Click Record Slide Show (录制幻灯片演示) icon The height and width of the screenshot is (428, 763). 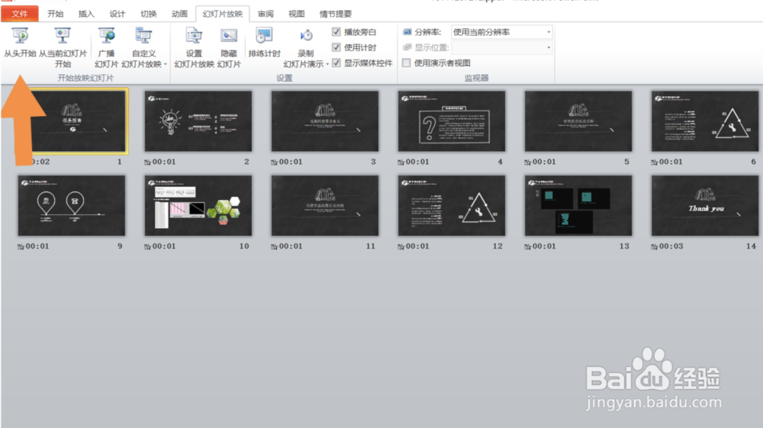[x=306, y=36]
